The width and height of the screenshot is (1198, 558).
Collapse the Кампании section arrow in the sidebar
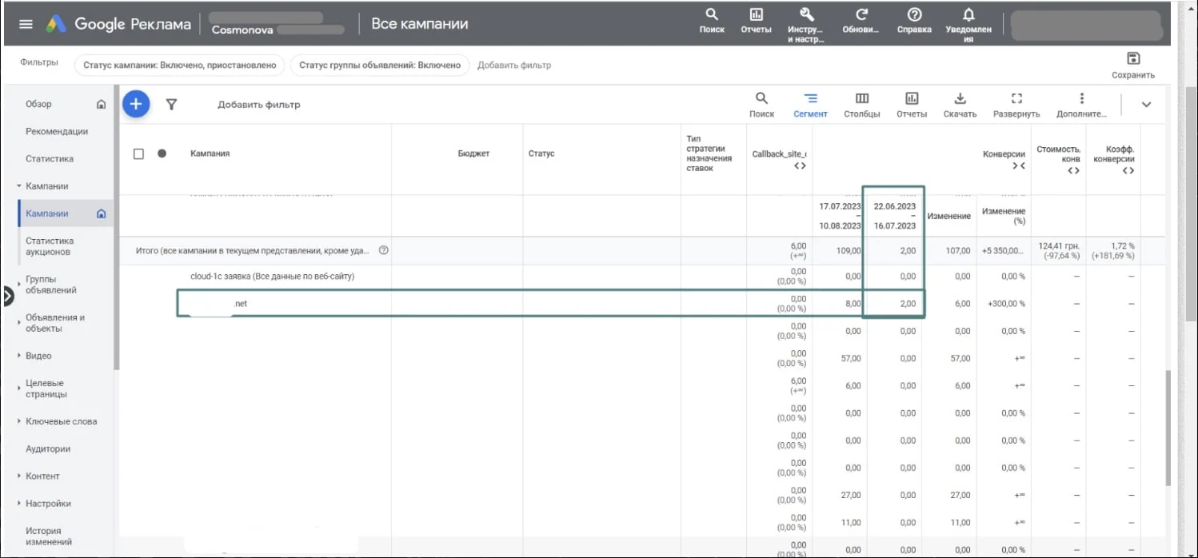point(19,186)
